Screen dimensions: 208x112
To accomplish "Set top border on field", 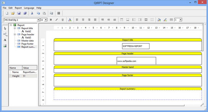I will [x=122, y=20].
